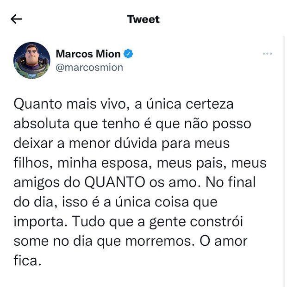Click the phrase "O amor" in the tweet
Image resolution: width=287 pixels, height=287 pixels.
[223, 241]
